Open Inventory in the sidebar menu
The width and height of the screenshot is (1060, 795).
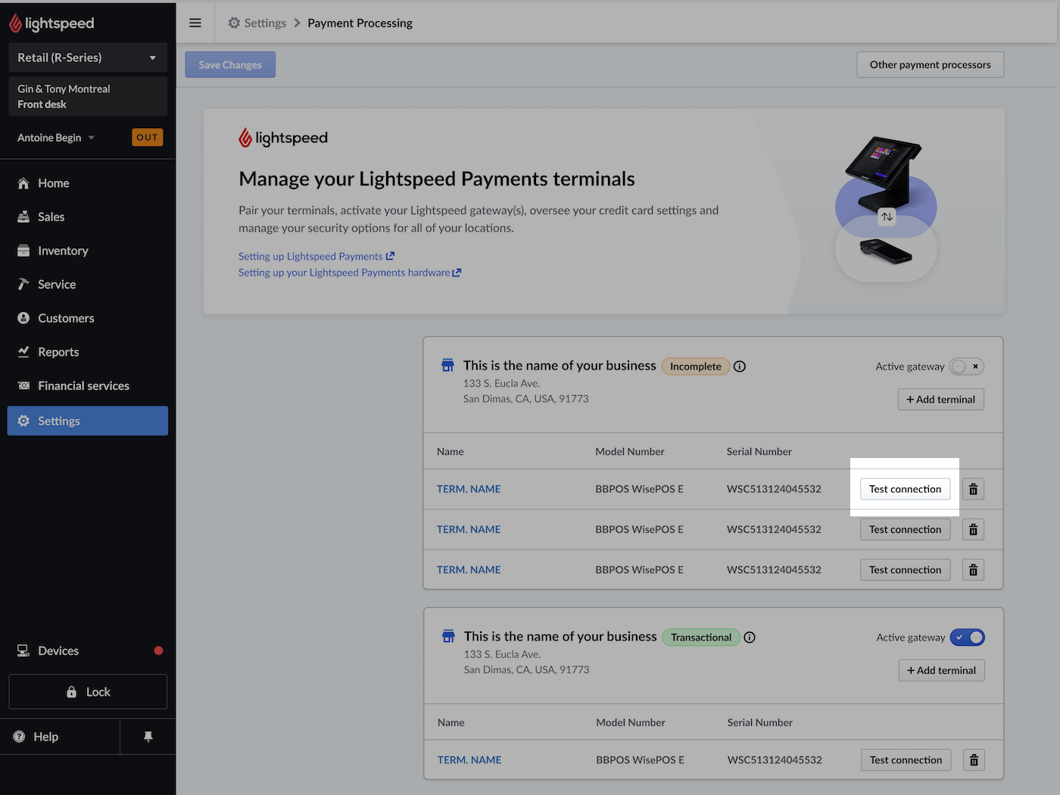[x=63, y=251]
